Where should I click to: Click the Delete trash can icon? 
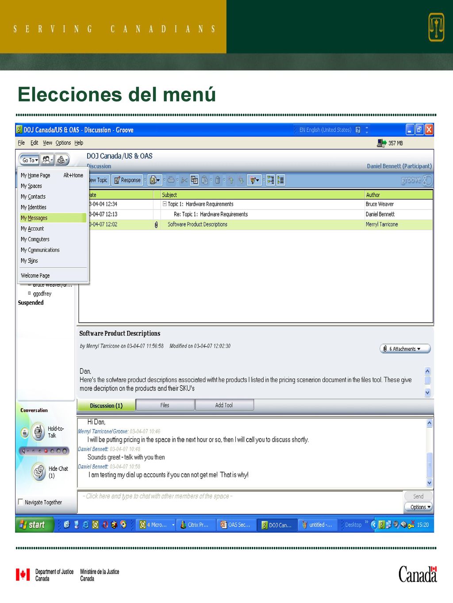[218, 180]
